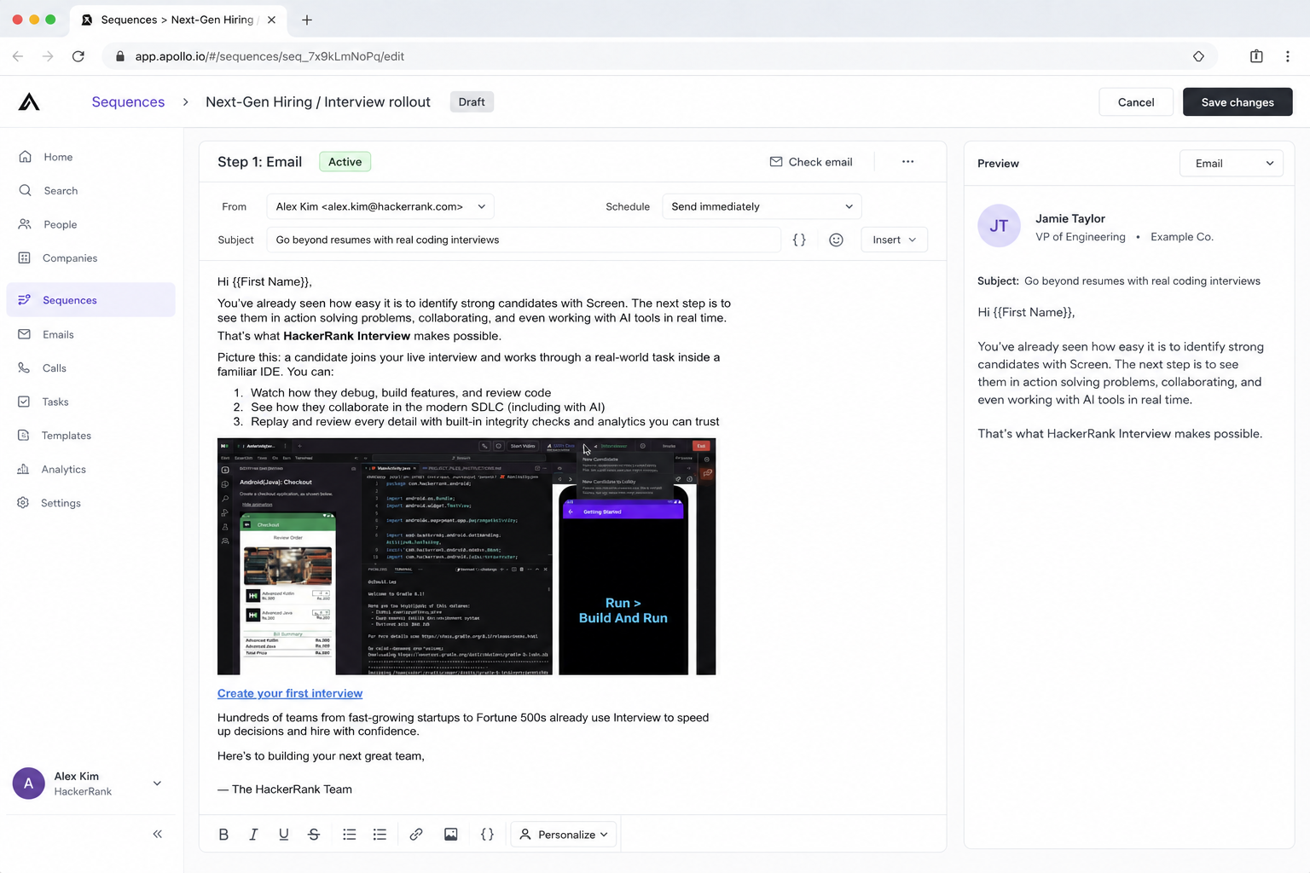Viewport: 1310px width, 873px height.
Task: Toggle Strikethrough formatting
Action: [x=314, y=835]
